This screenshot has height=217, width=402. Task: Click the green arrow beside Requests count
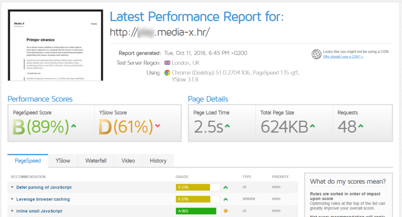(x=361, y=126)
